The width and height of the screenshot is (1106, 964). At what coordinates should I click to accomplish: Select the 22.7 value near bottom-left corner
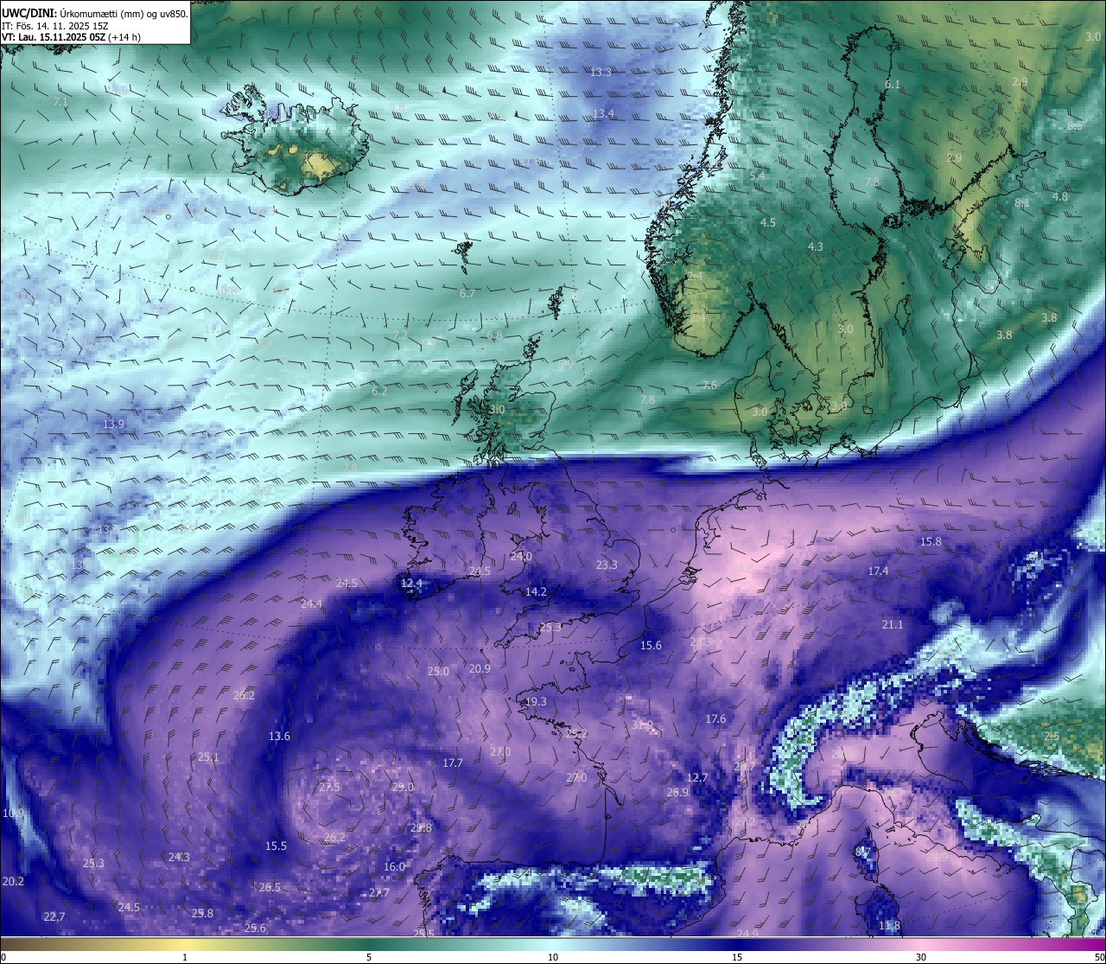point(54,917)
